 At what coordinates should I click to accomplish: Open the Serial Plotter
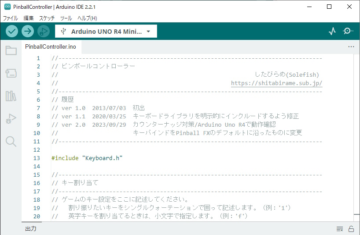point(332,31)
